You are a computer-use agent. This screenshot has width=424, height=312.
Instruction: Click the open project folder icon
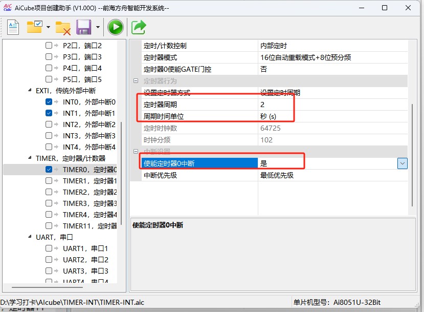point(34,27)
